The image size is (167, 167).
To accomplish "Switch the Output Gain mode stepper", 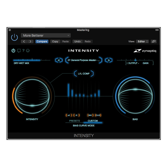I will [x=127, y=63].
